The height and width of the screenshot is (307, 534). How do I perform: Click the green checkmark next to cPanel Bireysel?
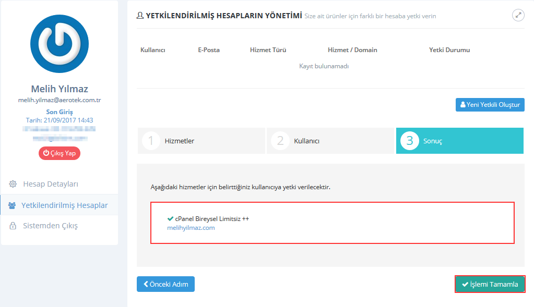tap(170, 219)
